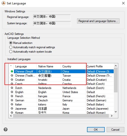Select the Japanese language row
127x136 pixels.
[61, 109]
